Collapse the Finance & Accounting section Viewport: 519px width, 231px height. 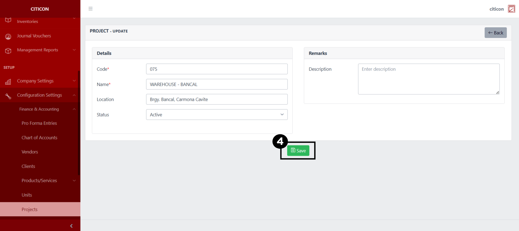[74, 109]
